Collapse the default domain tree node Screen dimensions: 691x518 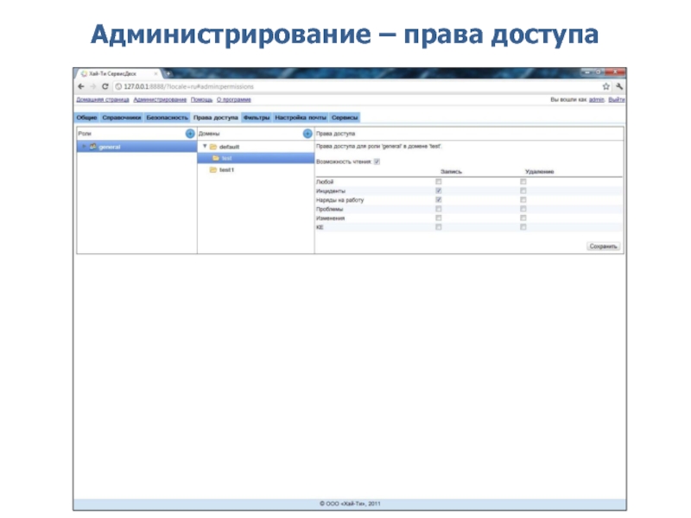(204, 147)
